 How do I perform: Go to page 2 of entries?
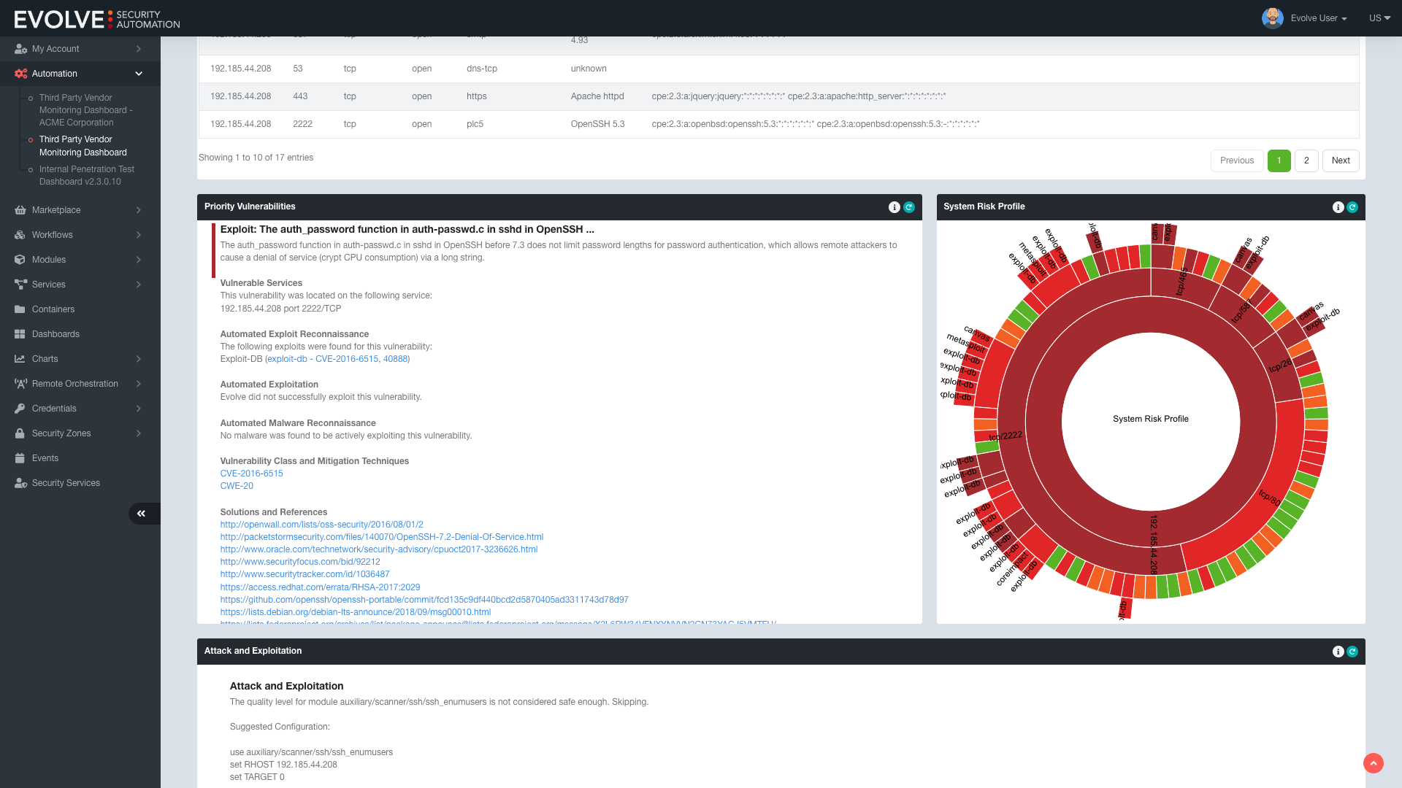tap(1306, 161)
